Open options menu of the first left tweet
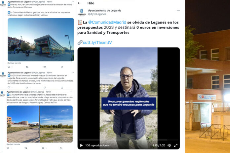 pos(73,2)
